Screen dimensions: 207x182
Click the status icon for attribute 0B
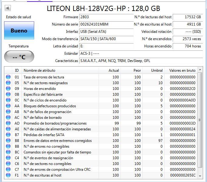pos(8,94)
